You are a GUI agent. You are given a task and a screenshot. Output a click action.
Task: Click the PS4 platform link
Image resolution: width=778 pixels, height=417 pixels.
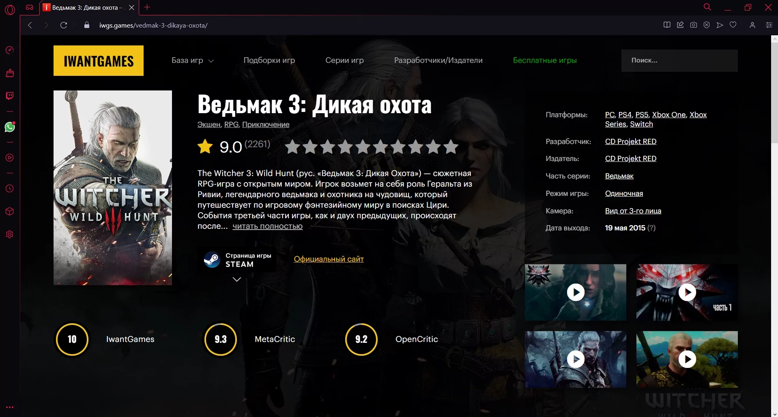click(625, 115)
